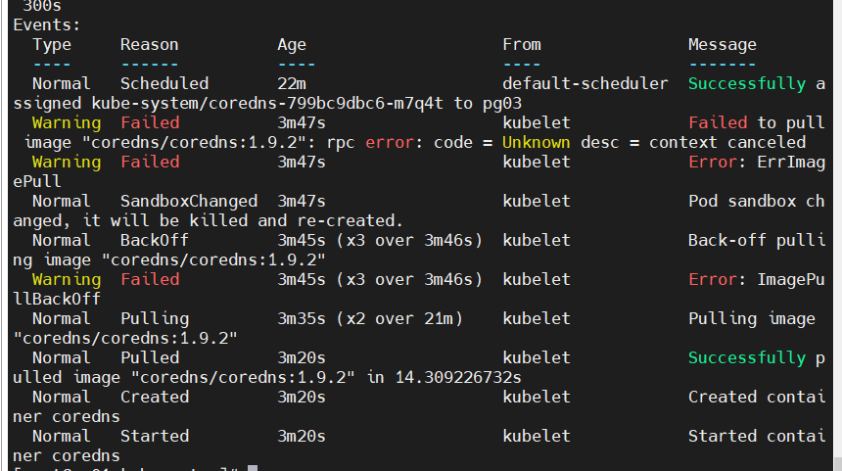Click the "Pulled" reason text

click(x=150, y=357)
